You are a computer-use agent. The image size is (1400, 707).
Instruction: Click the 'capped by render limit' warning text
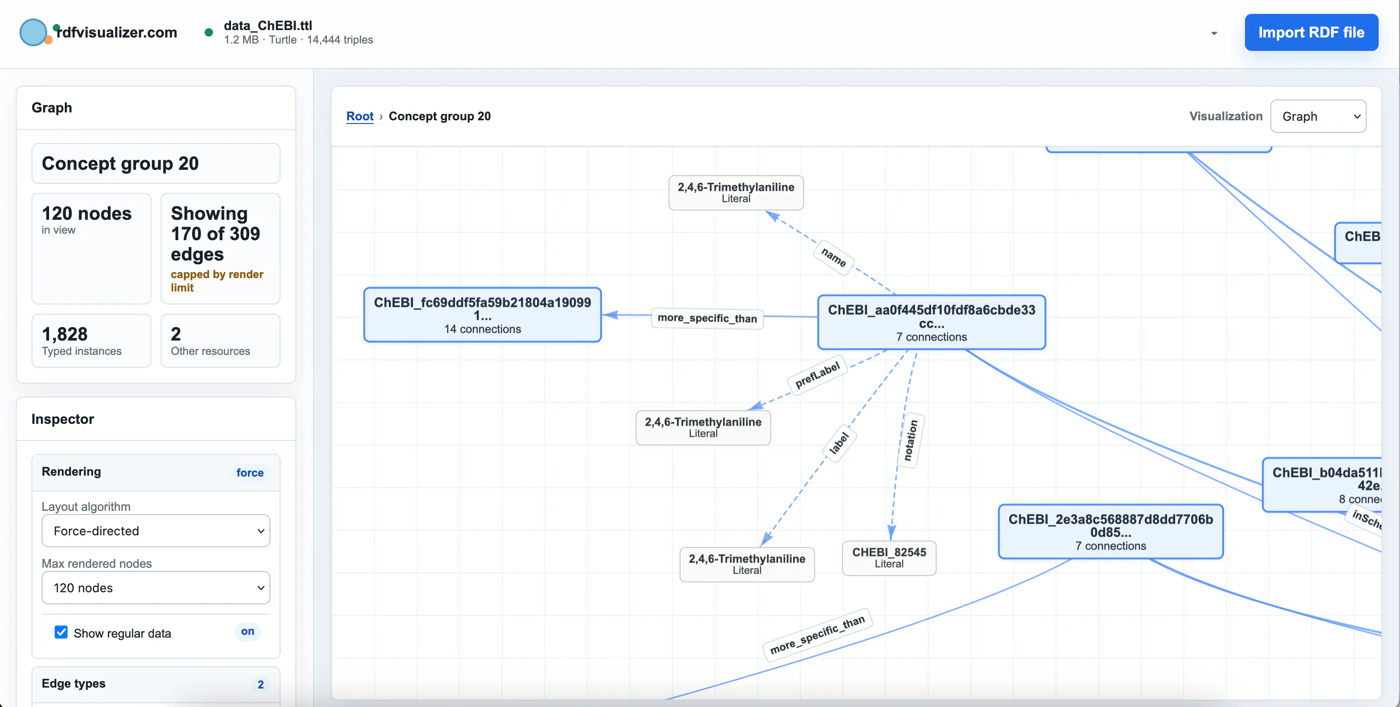tap(217, 281)
